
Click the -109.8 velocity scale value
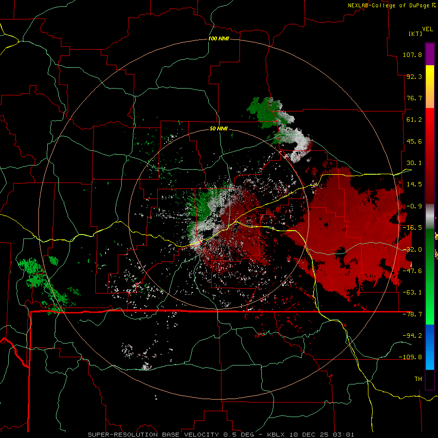(410, 357)
